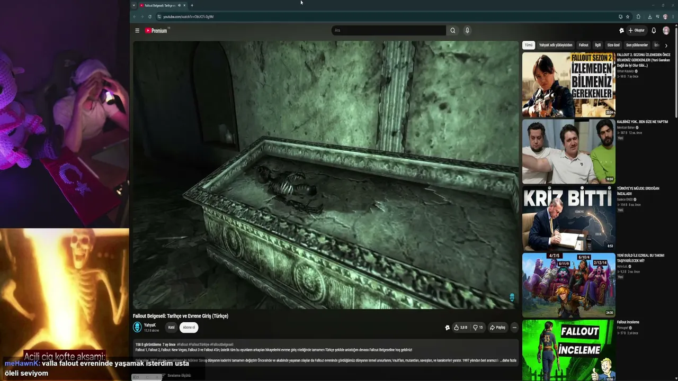Like the video (3,8 B)

coord(461,328)
